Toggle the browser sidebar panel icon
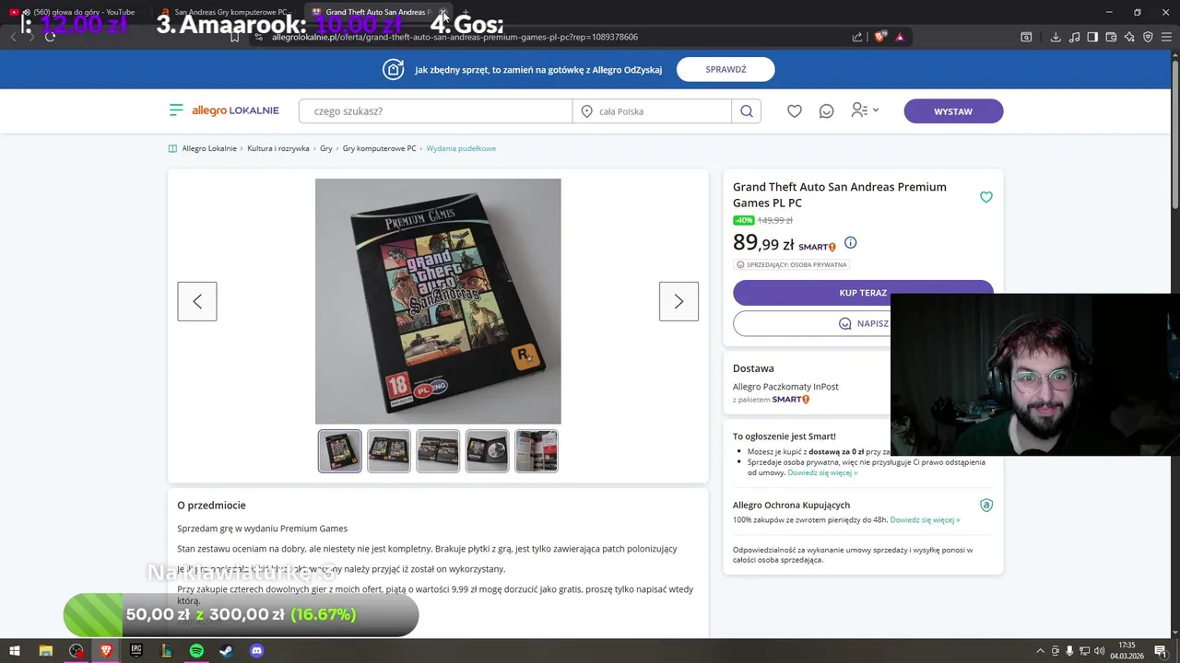Screen dimensions: 1180x663 point(1092,37)
